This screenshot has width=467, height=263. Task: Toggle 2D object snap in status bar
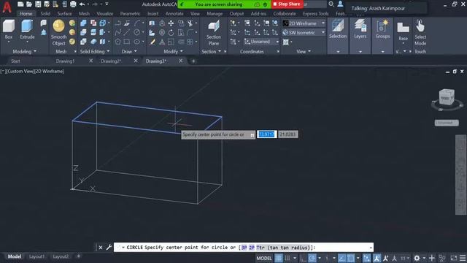[x=351, y=258]
